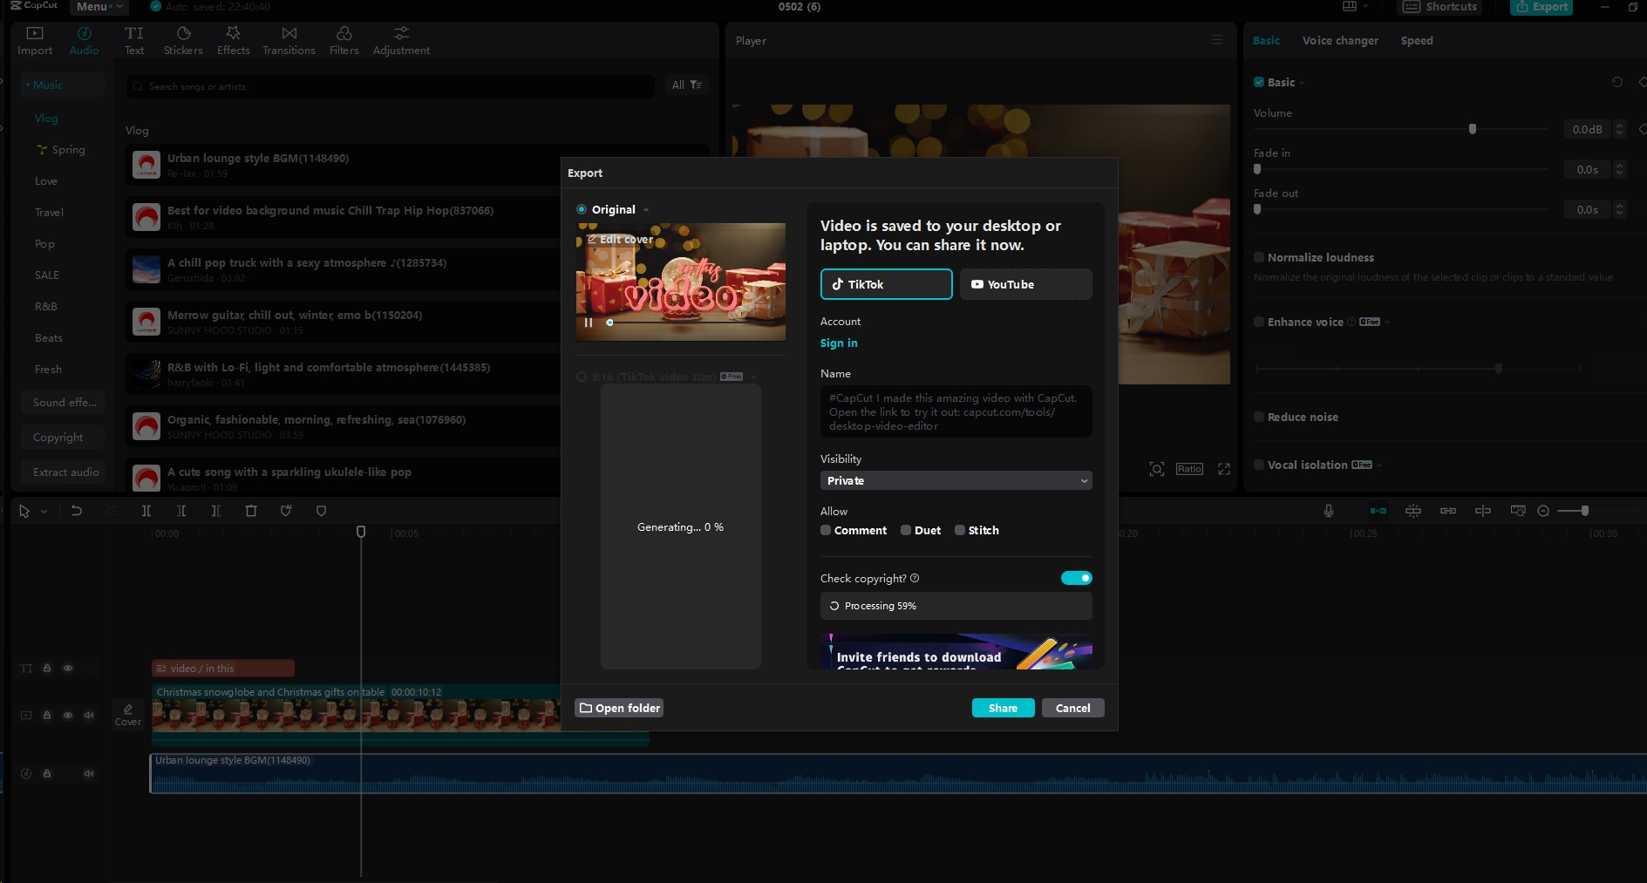Click Edit cover on export thumbnail
This screenshot has width=1647, height=883.
click(x=620, y=239)
